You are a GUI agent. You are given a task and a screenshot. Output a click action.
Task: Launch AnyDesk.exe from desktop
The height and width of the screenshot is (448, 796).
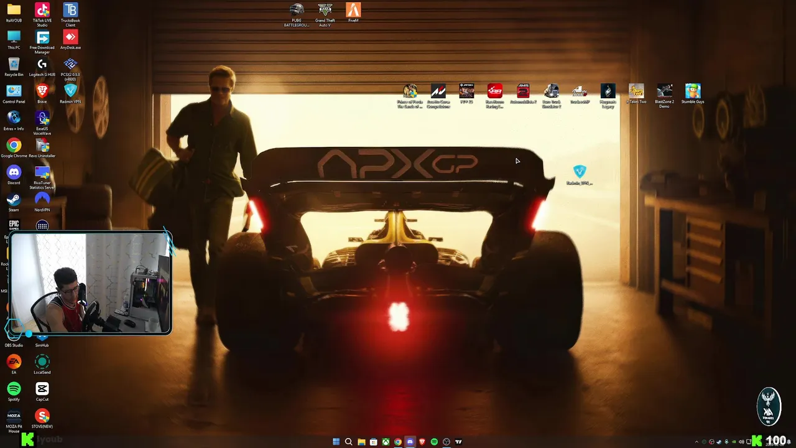tap(70, 40)
